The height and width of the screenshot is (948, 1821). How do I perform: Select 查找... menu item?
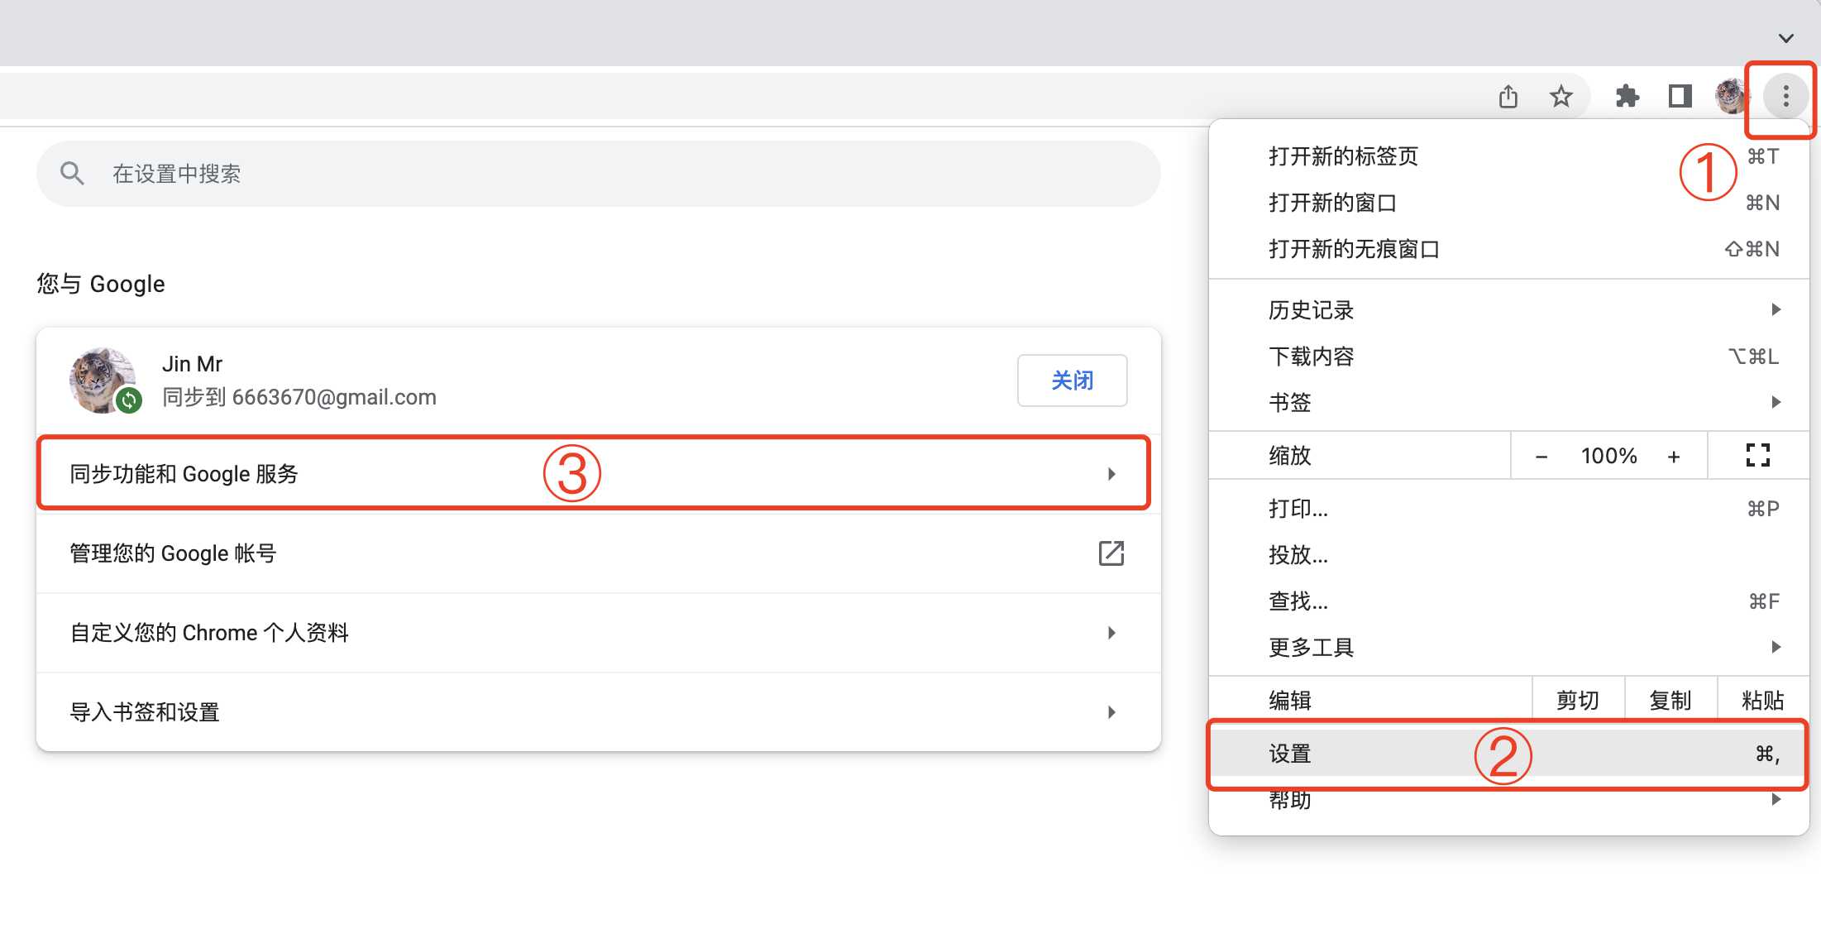[x=1508, y=601]
